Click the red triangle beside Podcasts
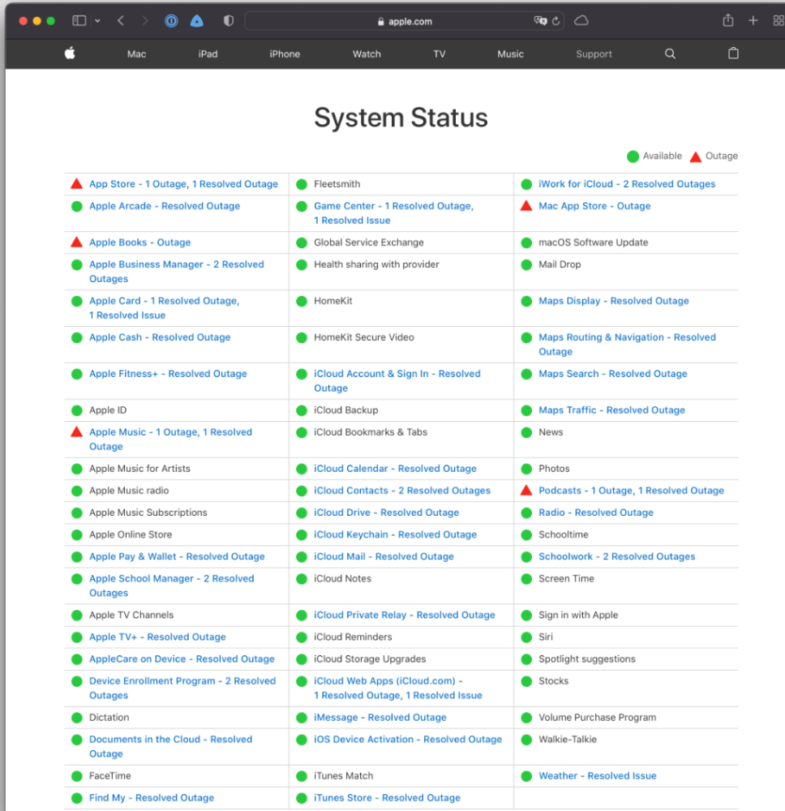This screenshot has width=785, height=811. [526, 491]
